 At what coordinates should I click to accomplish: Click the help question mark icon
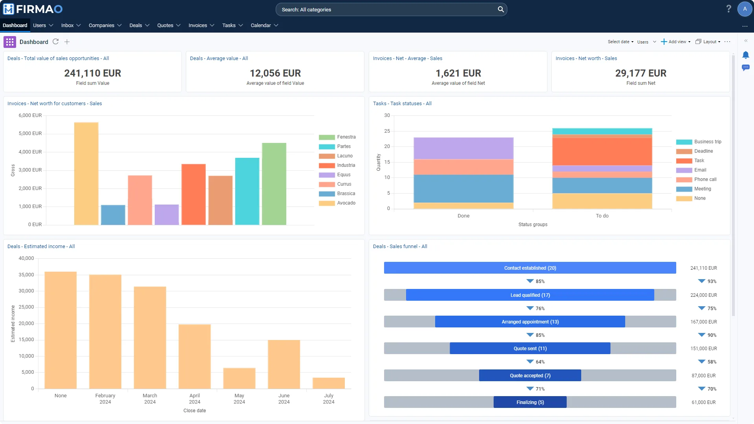(729, 9)
